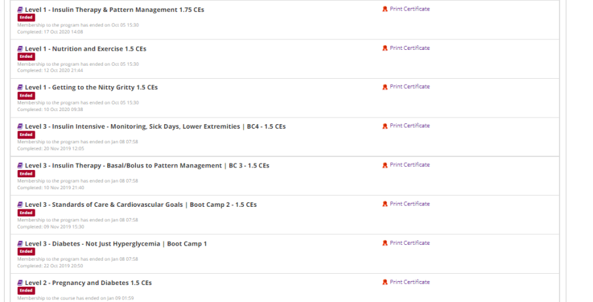Screen dimensions: 593x302
Task: Open Level 1 - Nutrition and Exercise course
Action: (87, 49)
